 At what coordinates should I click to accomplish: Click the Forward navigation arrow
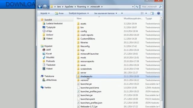tap(45, 7)
